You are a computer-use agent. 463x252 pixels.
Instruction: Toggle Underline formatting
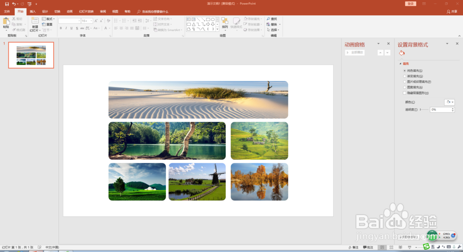(71, 28)
